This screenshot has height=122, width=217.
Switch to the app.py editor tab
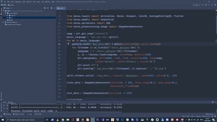pos(61,8)
